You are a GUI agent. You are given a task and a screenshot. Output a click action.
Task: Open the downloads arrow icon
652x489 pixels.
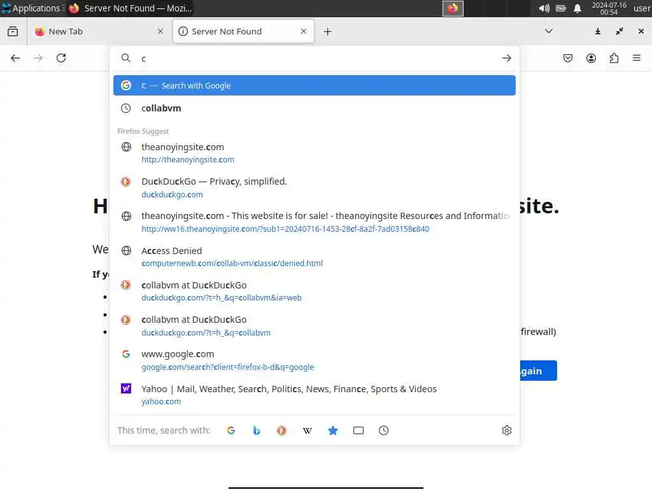pos(597,31)
